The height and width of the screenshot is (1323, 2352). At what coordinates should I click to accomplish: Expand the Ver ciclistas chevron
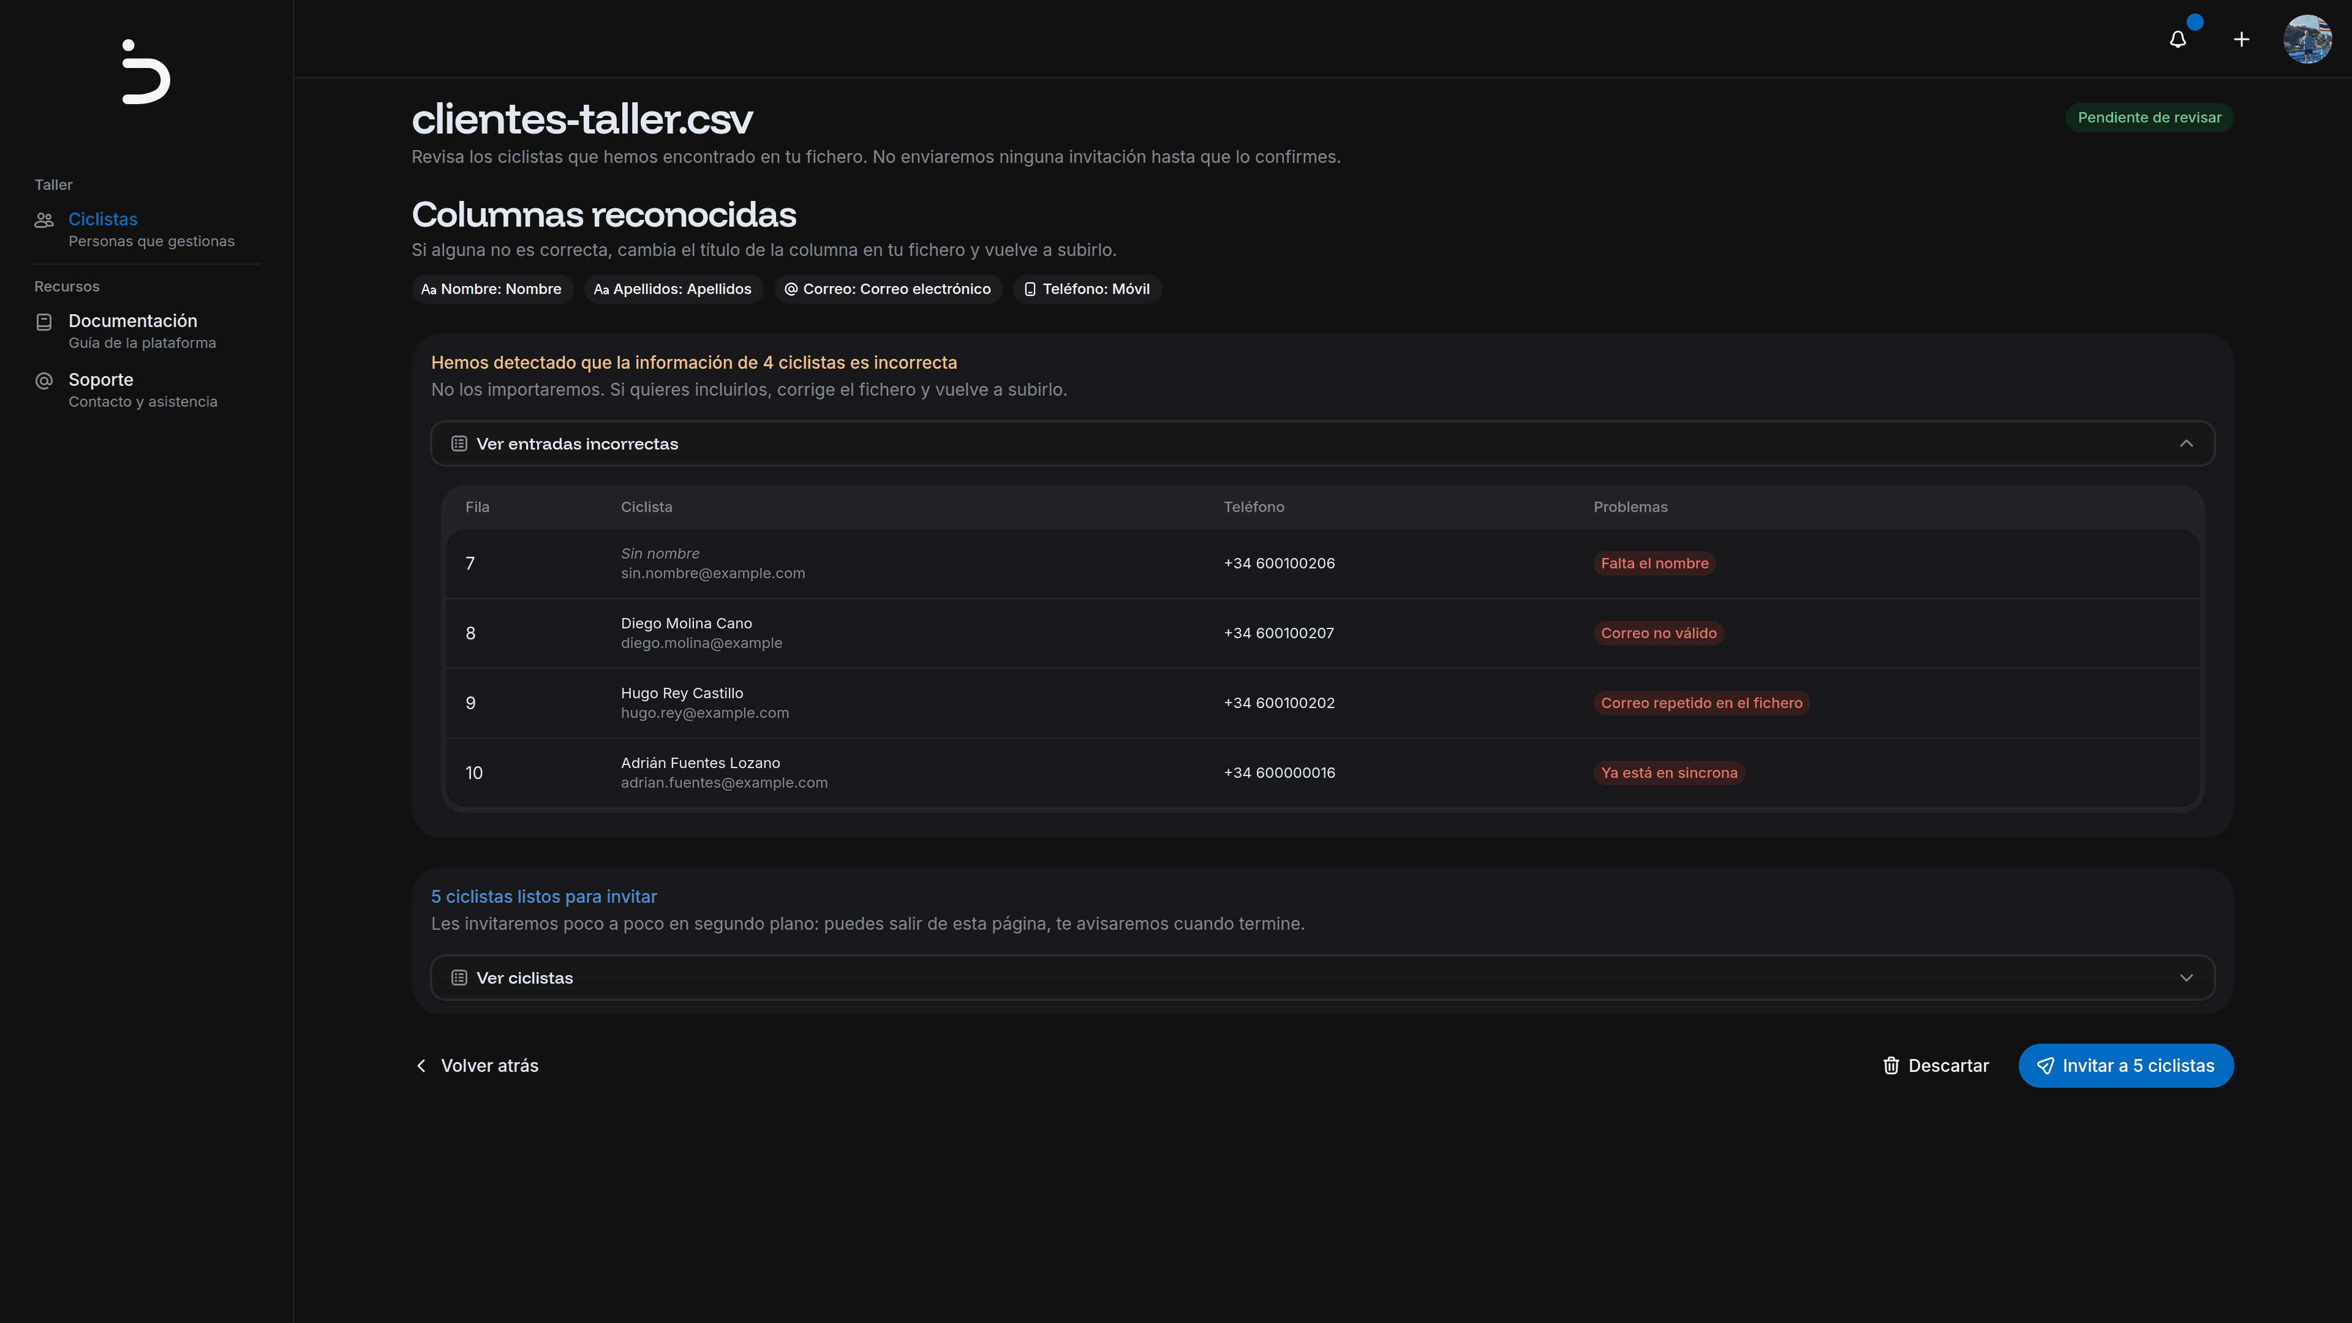pyautogui.click(x=2186, y=978)
